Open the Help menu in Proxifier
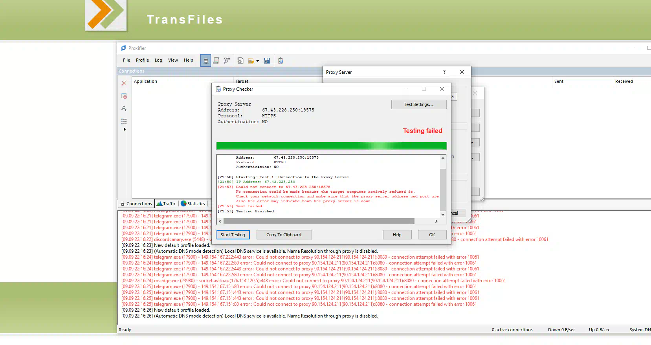The width and height of the screenshot is (651, 345). pyautogui.click(x=189, y=60)
